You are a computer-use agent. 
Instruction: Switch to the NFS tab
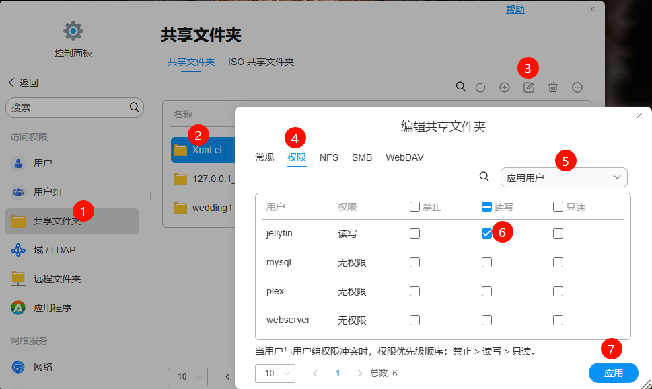pos(329,157)
